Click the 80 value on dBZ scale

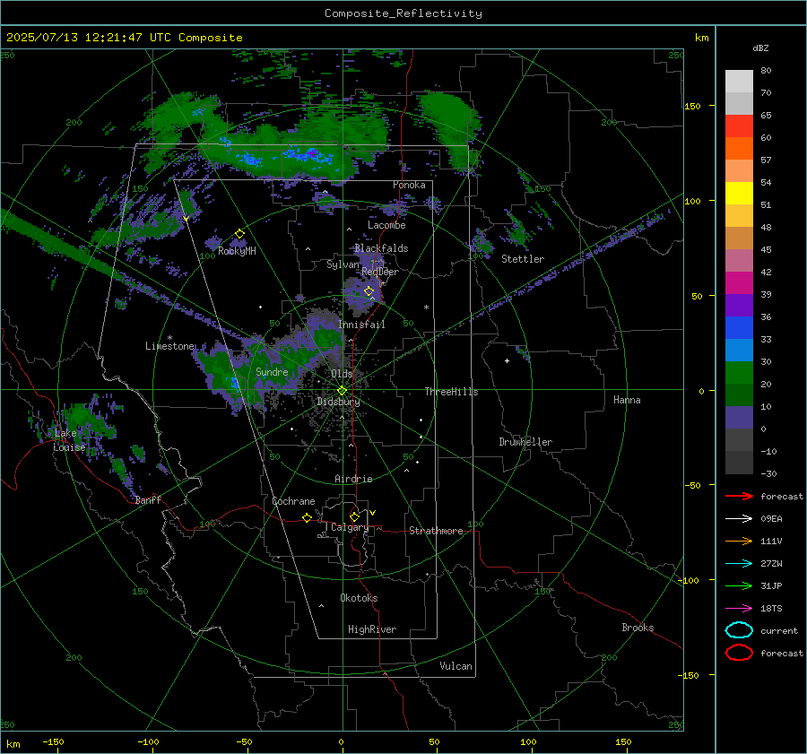coord(766,71)
